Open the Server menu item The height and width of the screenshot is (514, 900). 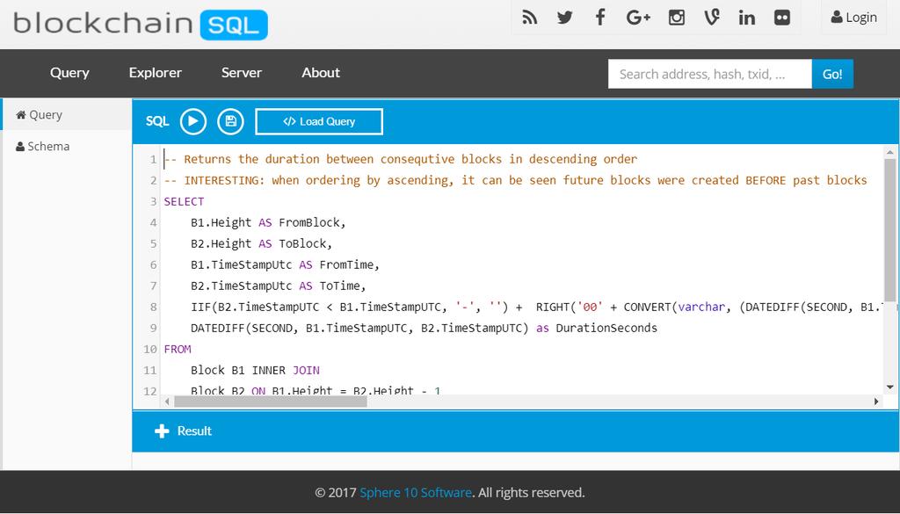242,73
